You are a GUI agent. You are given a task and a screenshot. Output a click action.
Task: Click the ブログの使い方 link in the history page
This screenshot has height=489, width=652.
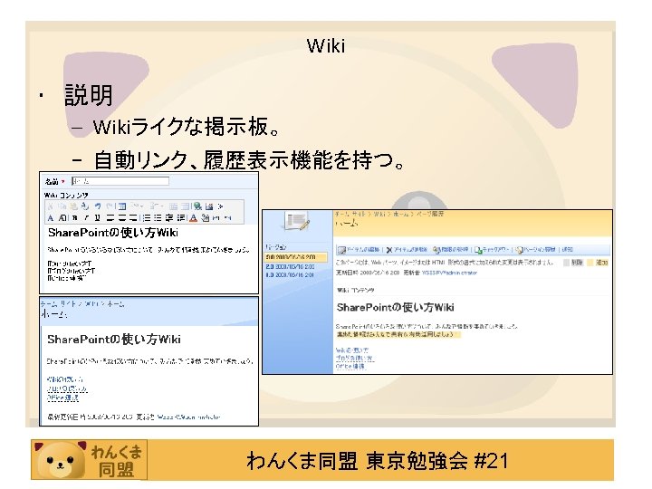click(x=355, y=358)
